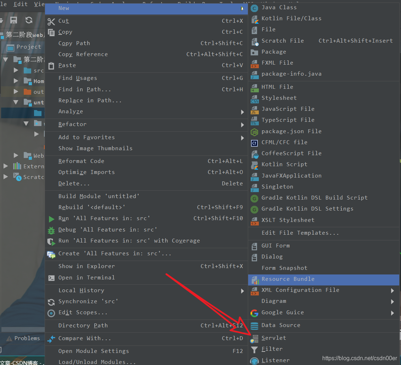Click the Google Guice logo icon
Screen dimensions: 401x365
254,313
